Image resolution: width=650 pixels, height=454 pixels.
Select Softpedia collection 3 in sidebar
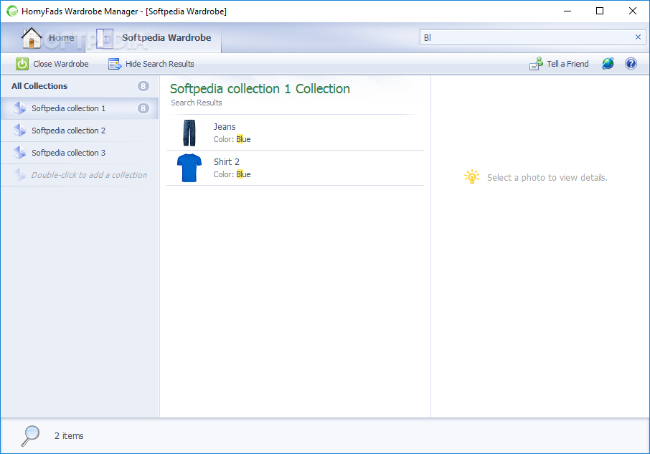(80, 153)
